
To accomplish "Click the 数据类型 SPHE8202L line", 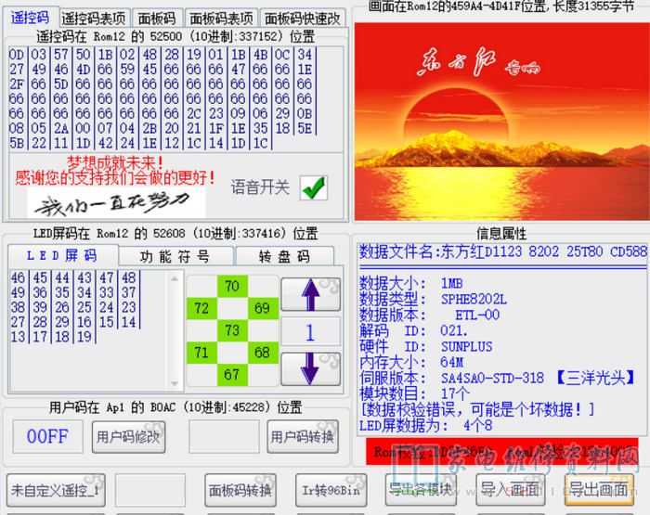I will coord(433,299).
